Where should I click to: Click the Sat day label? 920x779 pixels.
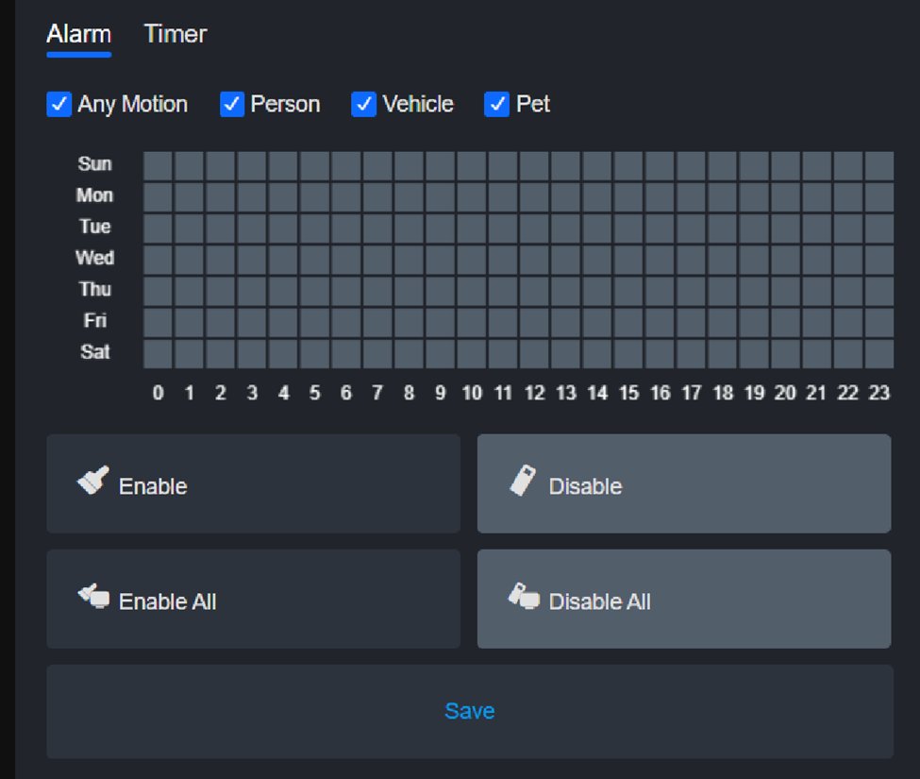tap(94, 352)
